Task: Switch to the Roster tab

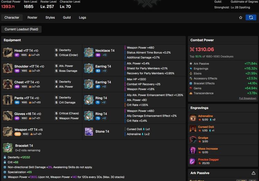Action: (x=32, y=18)
